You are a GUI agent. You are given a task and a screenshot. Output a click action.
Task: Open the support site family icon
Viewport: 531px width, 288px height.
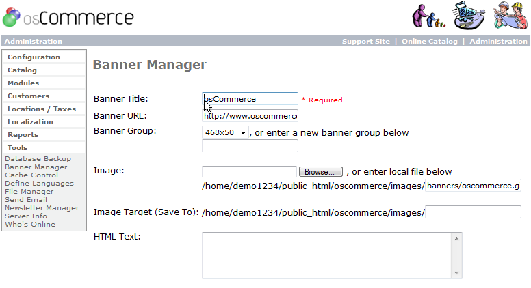428,16
